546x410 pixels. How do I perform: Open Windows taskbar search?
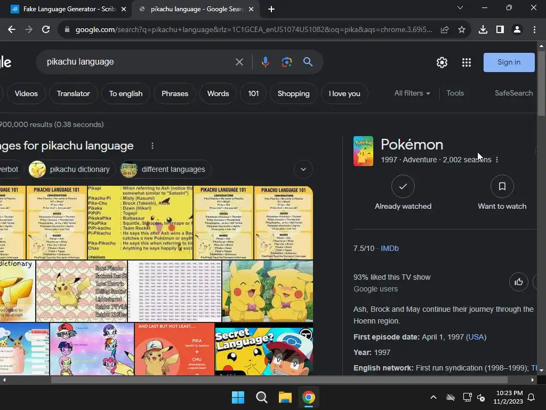[x=261, y=397]
